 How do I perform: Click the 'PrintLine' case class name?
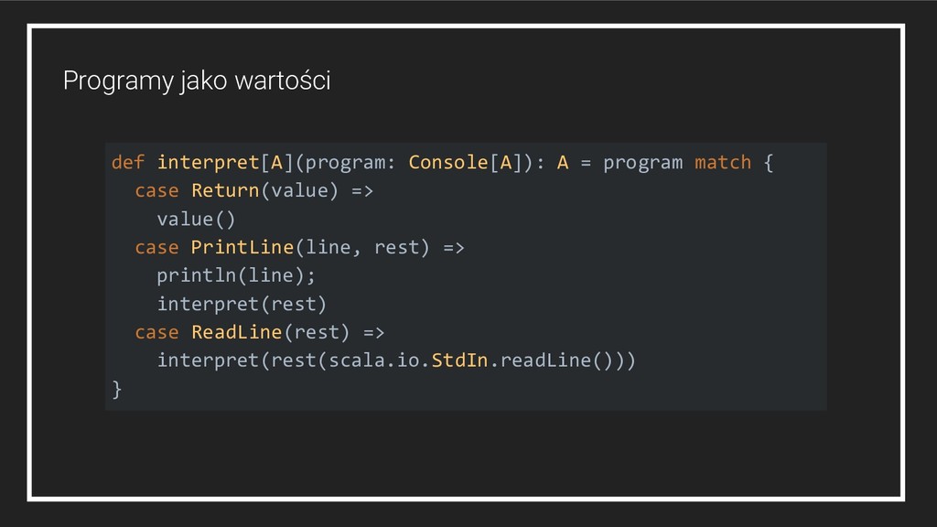[x=242, y=248]
